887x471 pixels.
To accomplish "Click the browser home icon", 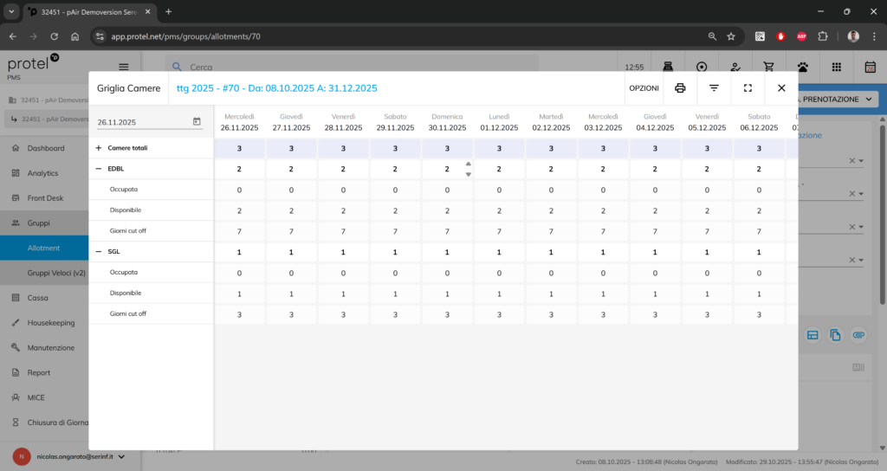I will (x=75, y=36).
